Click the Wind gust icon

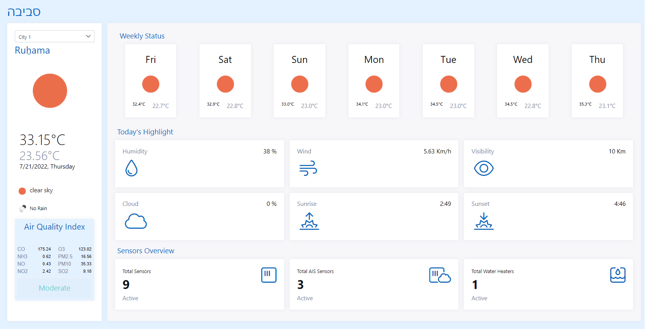(308, 168)
